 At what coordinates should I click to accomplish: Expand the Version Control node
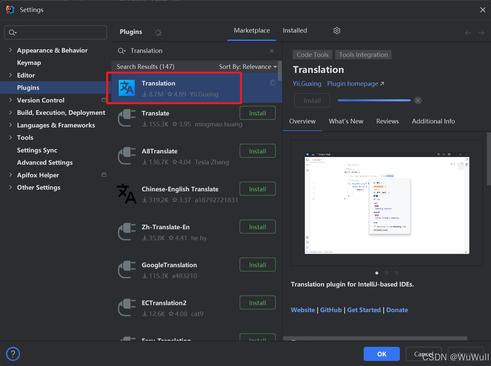pos(10,100)
